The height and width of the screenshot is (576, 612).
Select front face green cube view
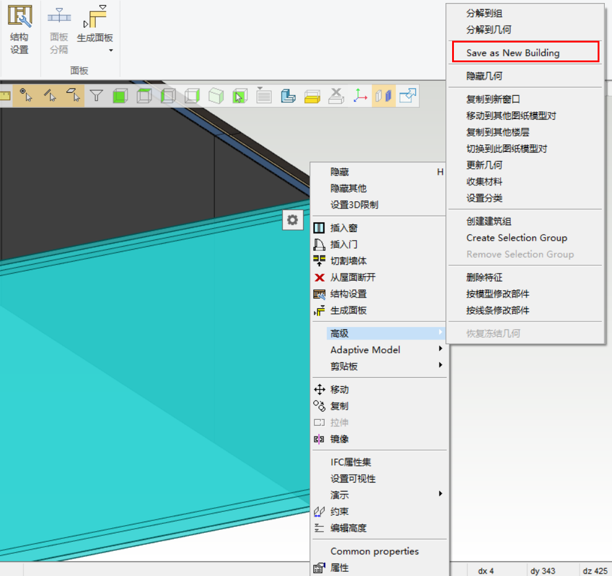click(120, 96)
